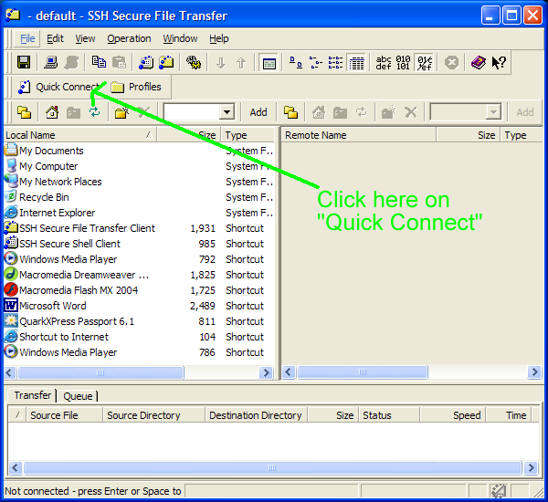Select Binary transfer mode (010 101)
The image size is (548, 502).
coord(403,63)
